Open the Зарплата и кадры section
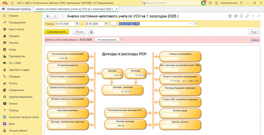 click(x=19, y=70)
